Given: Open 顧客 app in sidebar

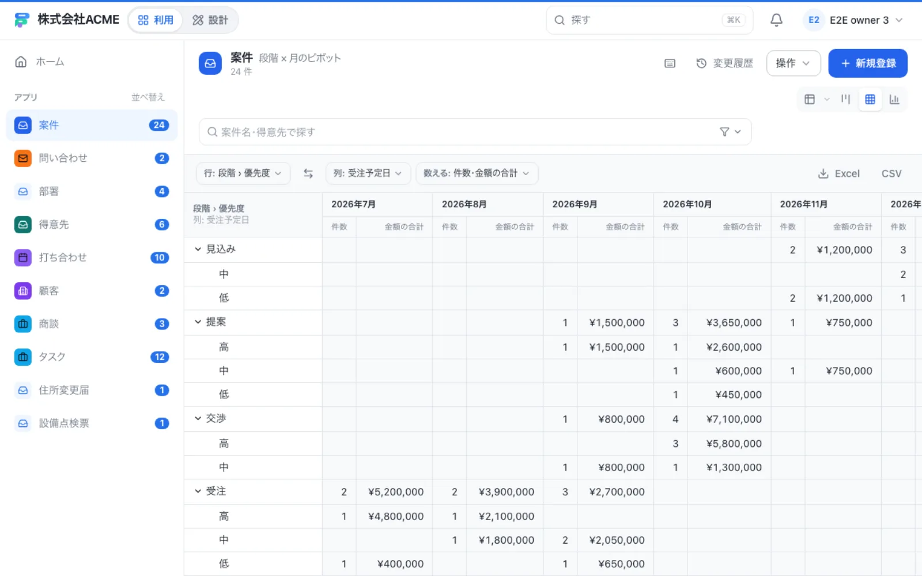Looking at the screenshot, I should tap(92, 291).
